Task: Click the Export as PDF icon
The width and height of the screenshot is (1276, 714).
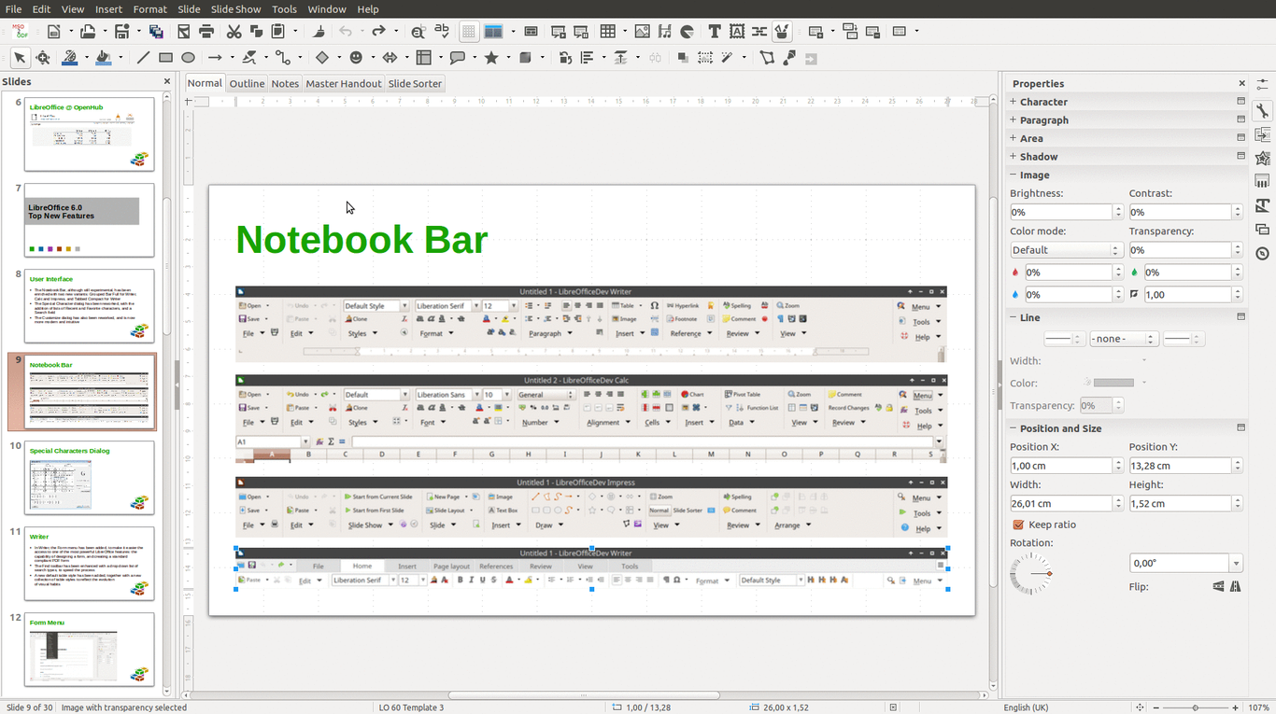Action: click(183, 31)
